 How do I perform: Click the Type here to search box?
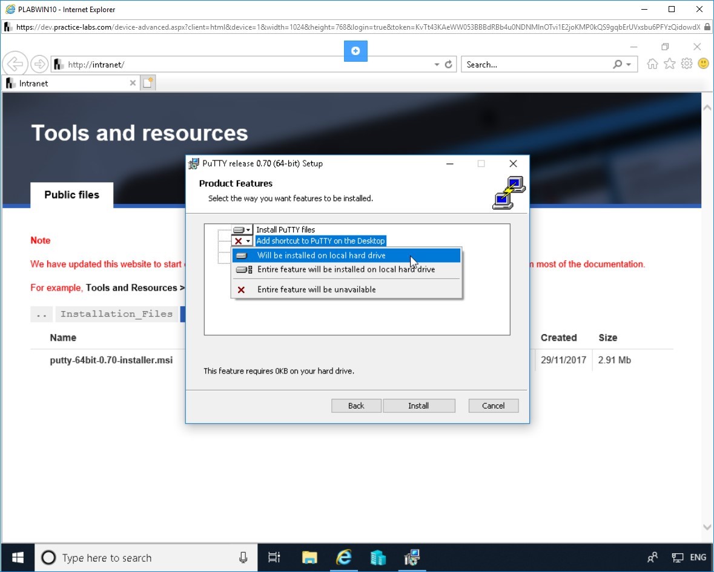coord(147,557)
